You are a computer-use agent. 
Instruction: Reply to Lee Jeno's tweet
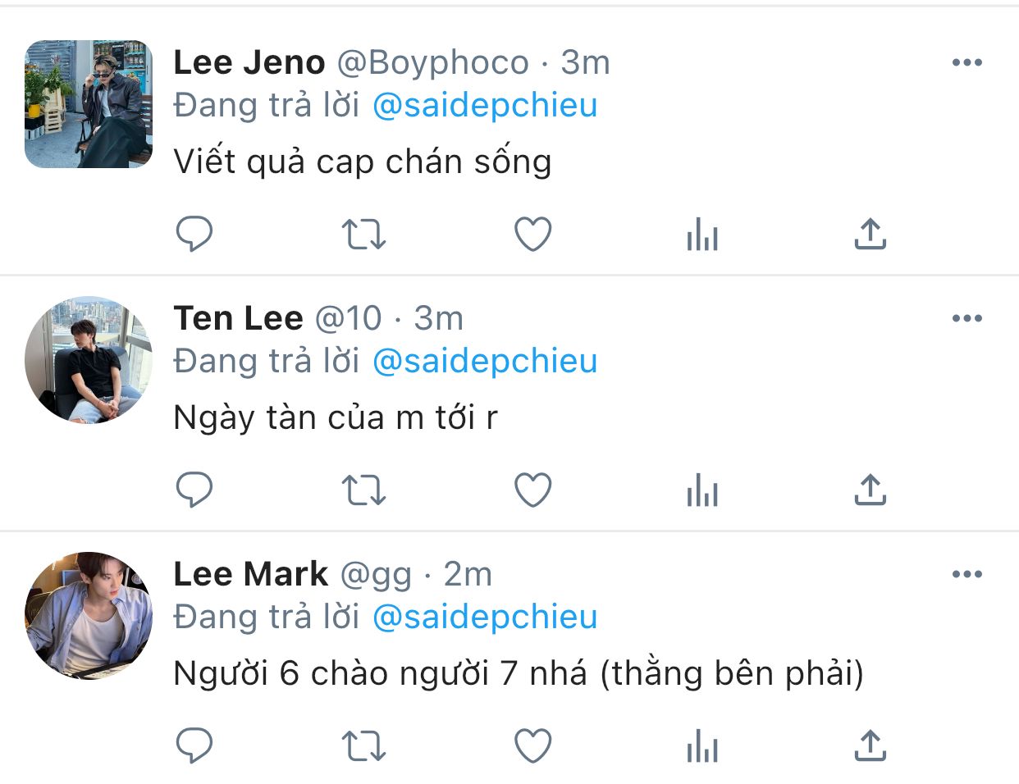194,235
